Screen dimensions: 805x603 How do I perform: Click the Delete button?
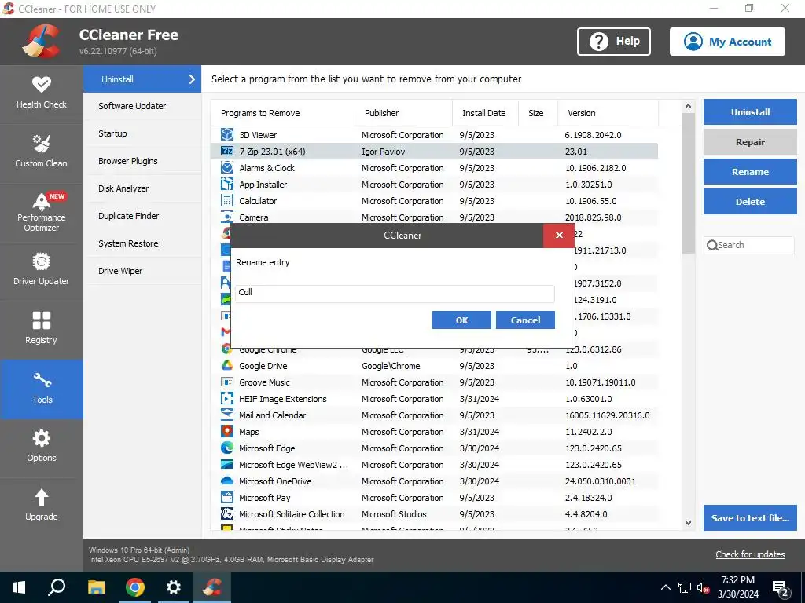click(749, 202)
